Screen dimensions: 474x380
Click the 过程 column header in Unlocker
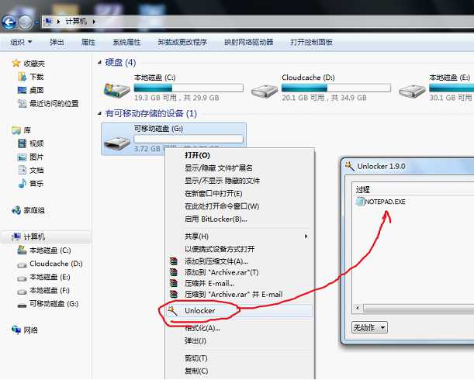pos(363,189)
